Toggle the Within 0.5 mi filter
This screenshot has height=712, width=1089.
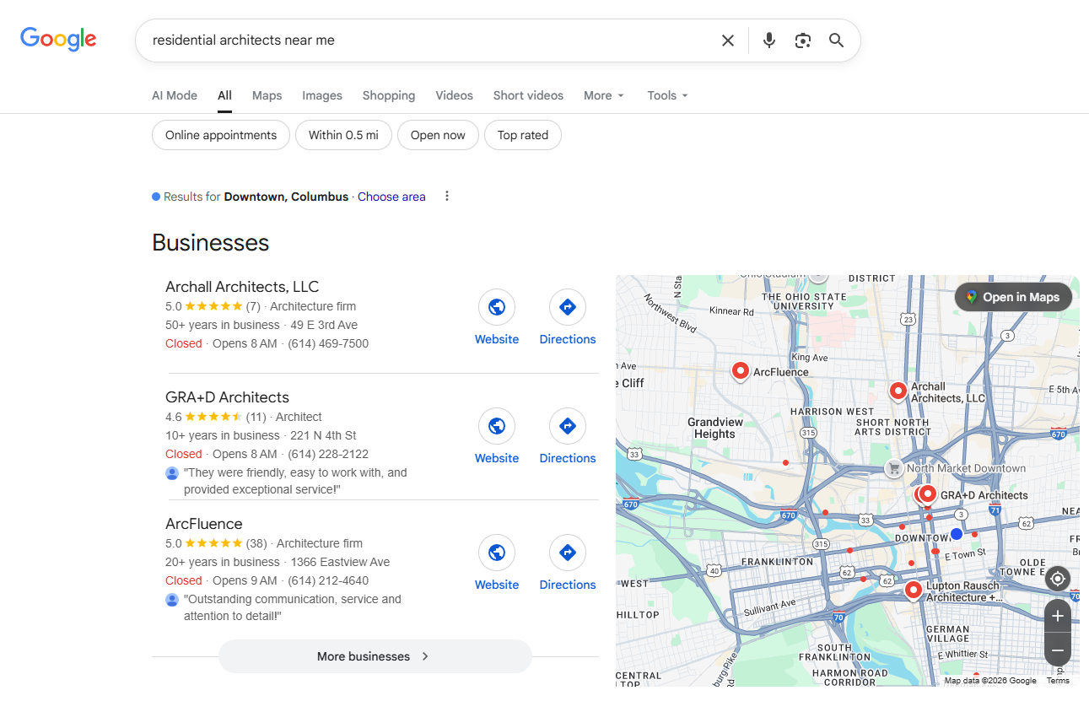click(x=343, y=135)
